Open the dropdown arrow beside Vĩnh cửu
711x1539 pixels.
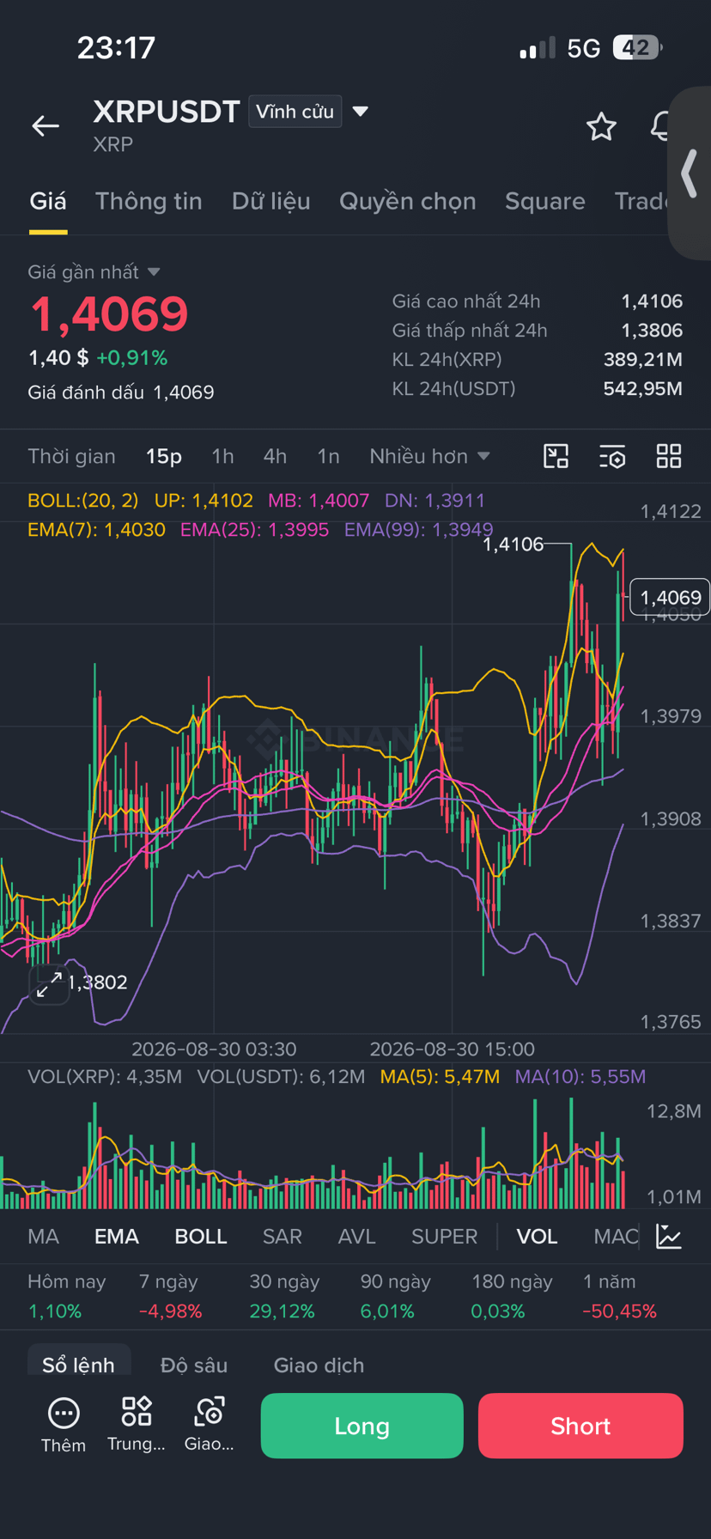pyautogui.click(x=361, y=112)
